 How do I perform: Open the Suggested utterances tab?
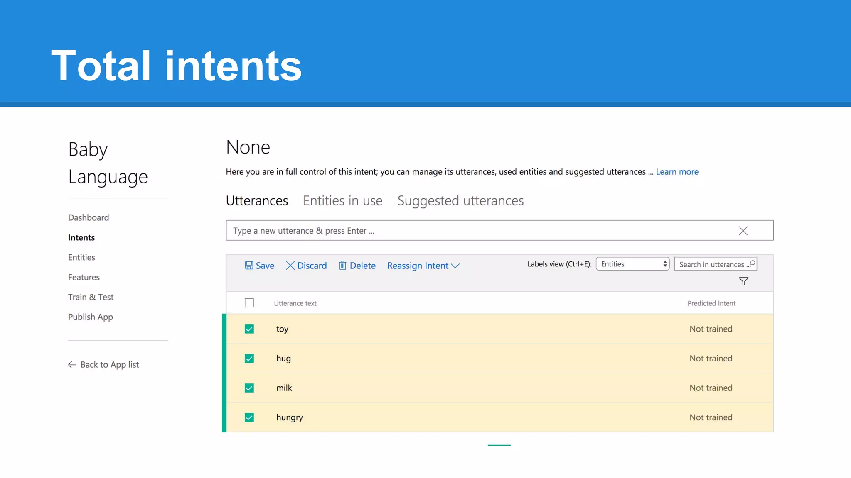(x=460, y=201)
